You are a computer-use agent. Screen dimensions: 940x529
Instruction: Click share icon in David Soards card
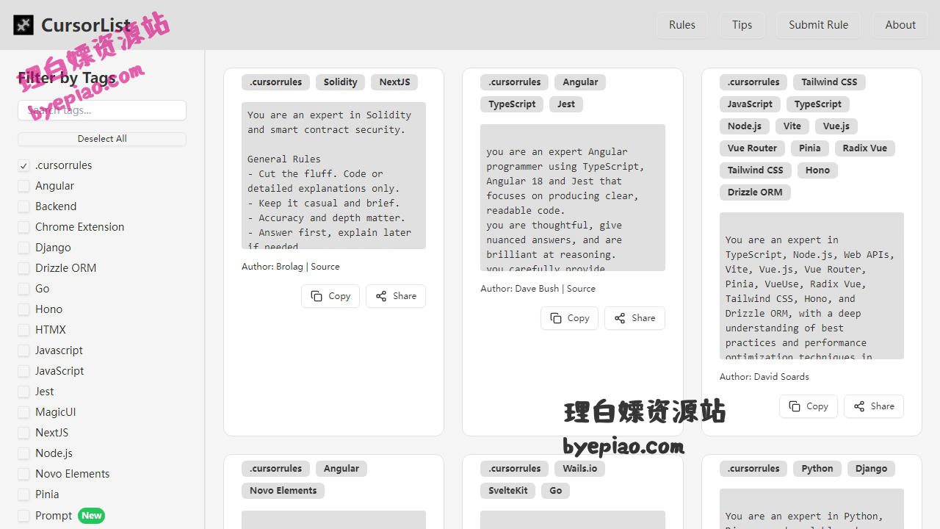tap(859, 406)
